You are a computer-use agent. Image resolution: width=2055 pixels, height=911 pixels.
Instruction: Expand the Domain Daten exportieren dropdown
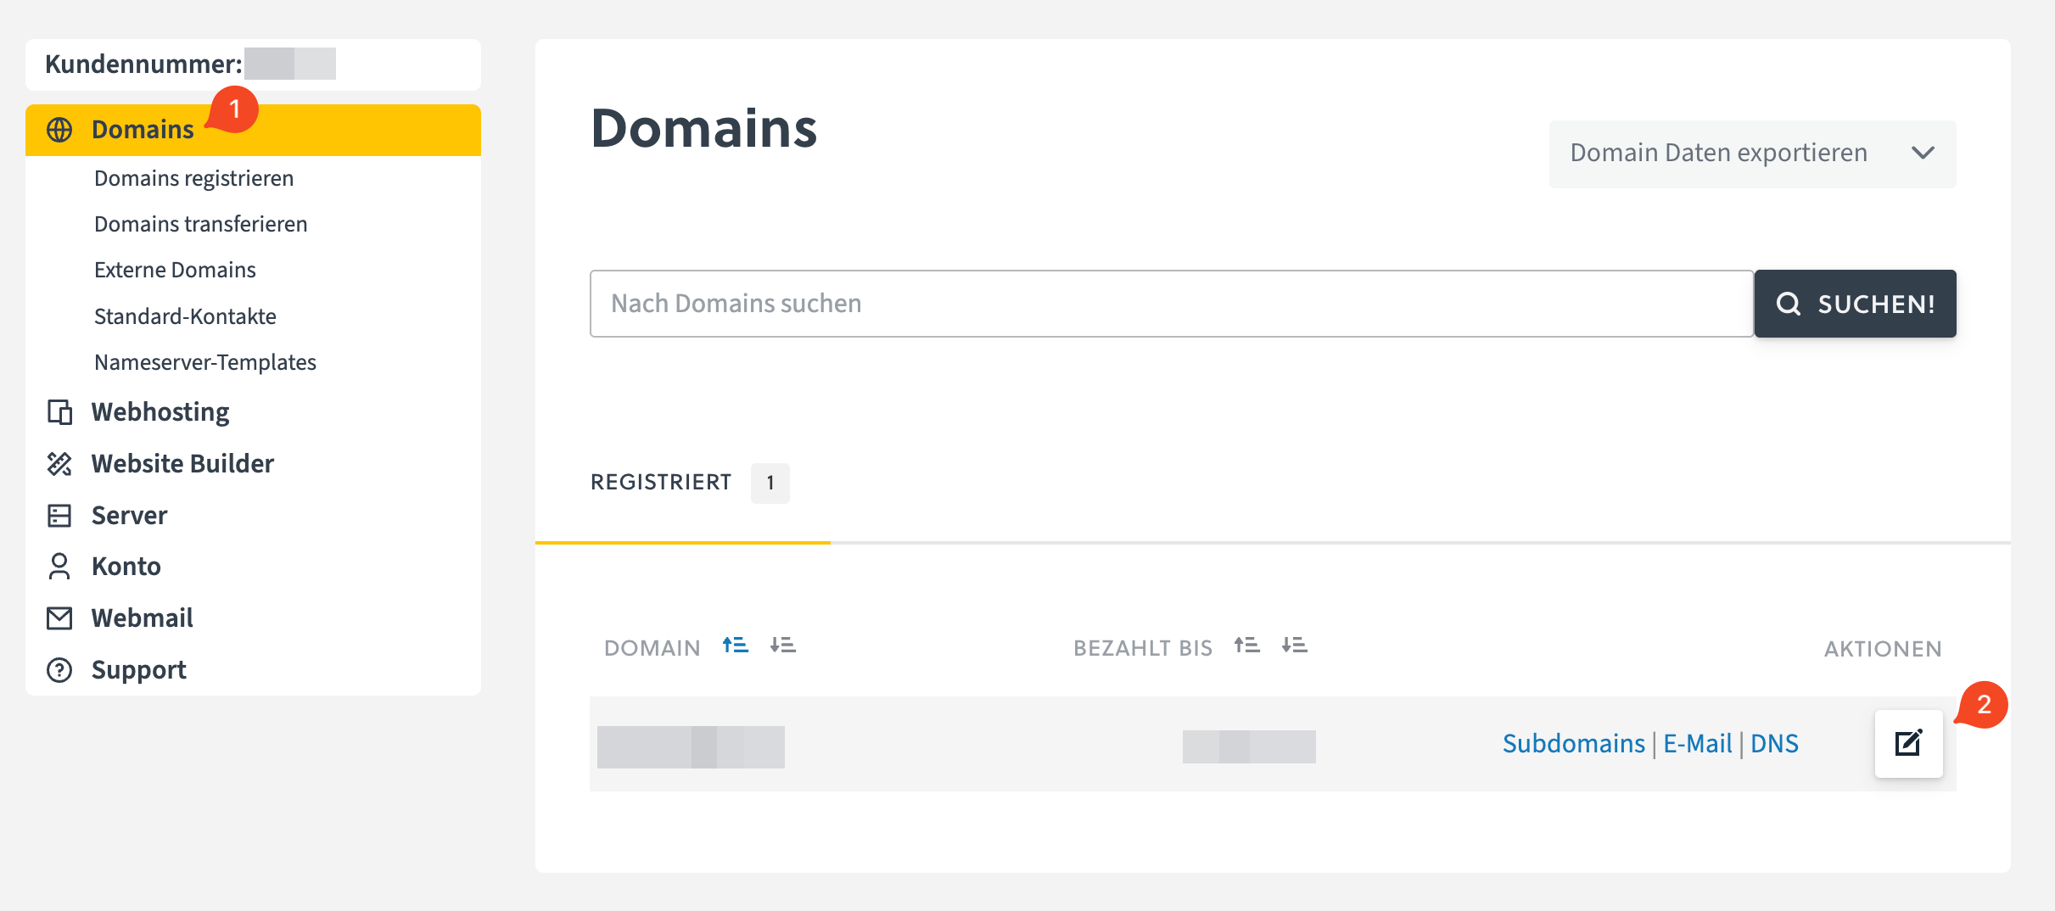tap(1752, 154)
